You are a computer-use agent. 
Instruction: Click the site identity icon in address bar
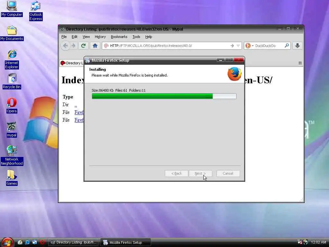(x=106, y=46)
